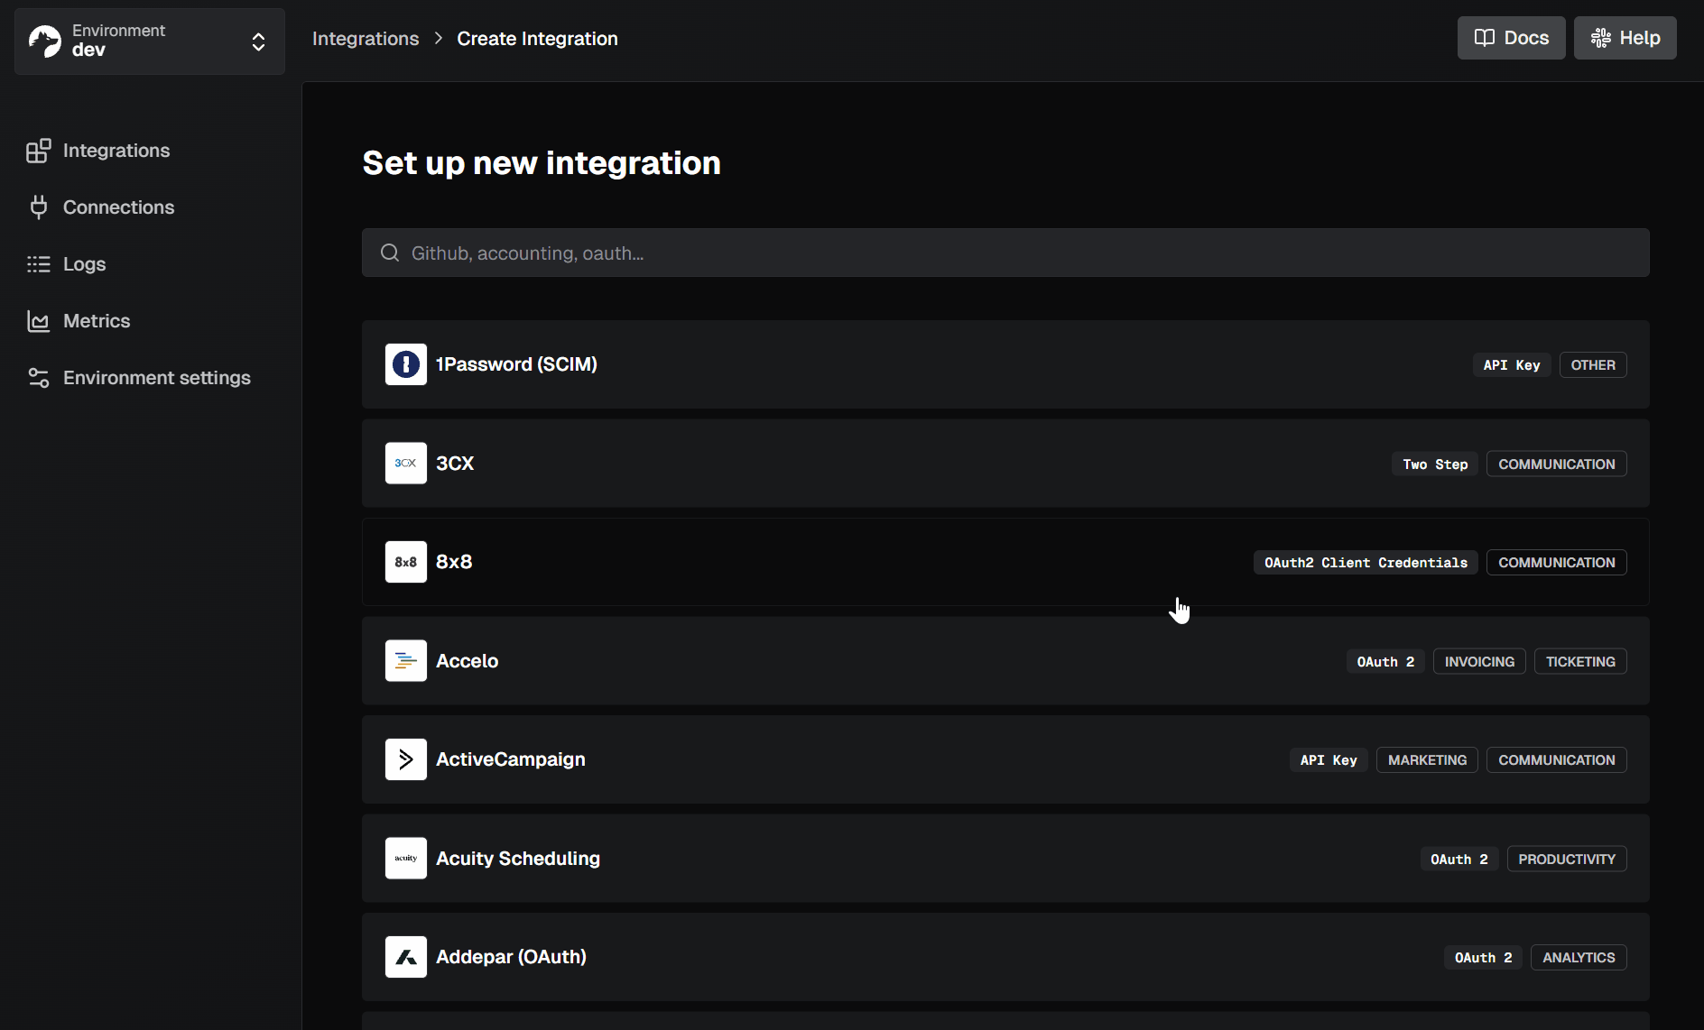Open Metrics in the sidebar

pyautogui.click(x=97, y=321)
